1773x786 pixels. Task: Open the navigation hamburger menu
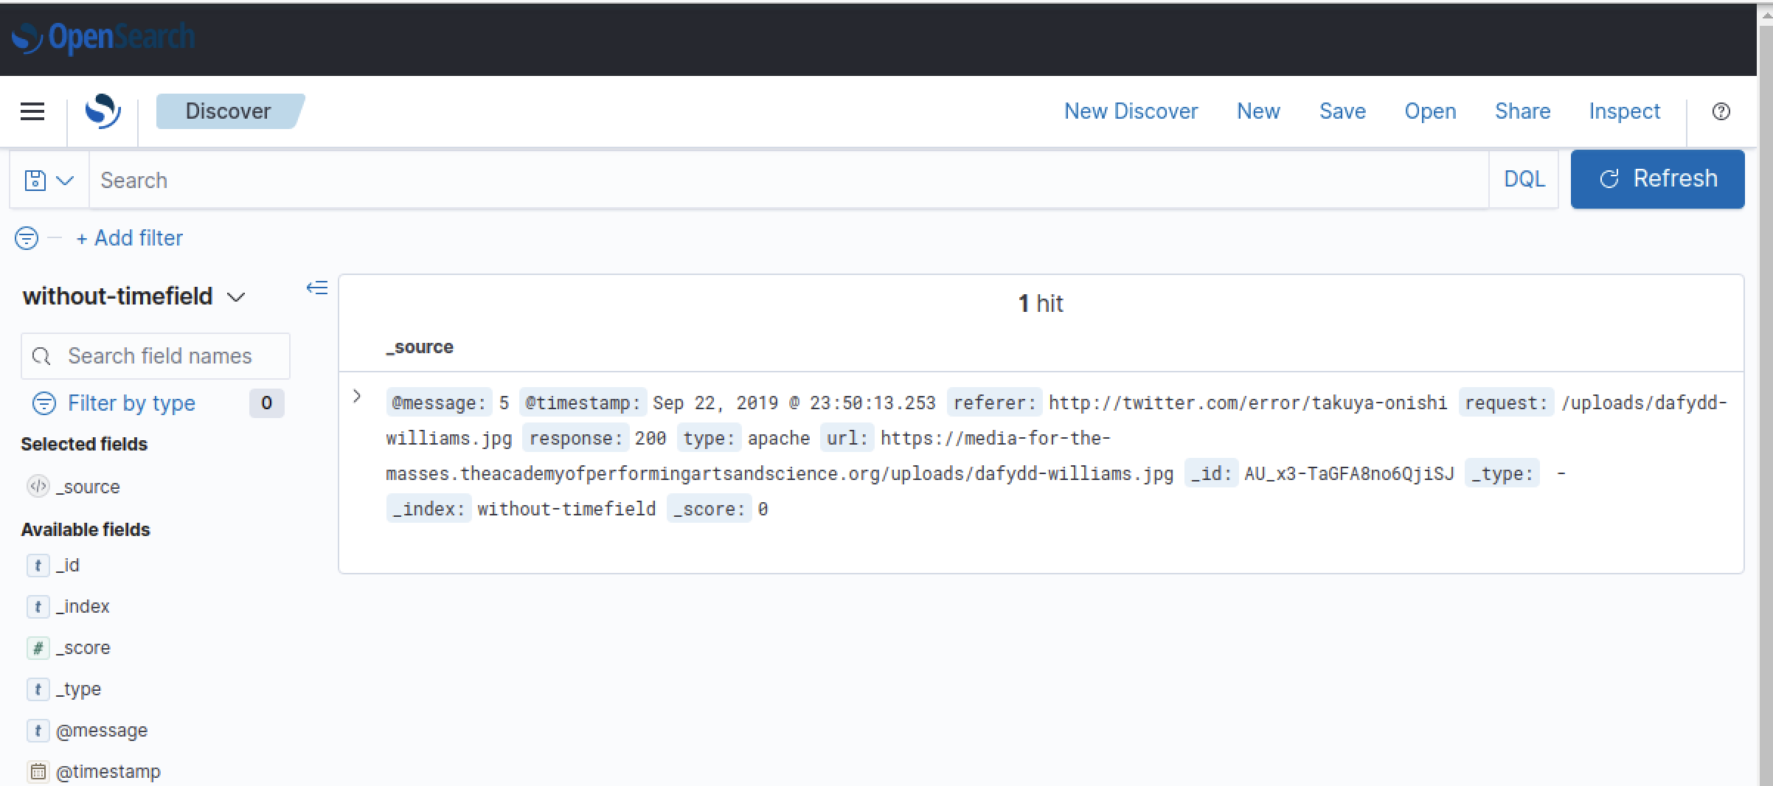32,111
